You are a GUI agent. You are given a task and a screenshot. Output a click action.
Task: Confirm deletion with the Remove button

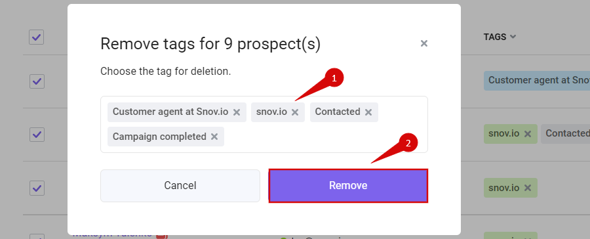tap(348, 185)
